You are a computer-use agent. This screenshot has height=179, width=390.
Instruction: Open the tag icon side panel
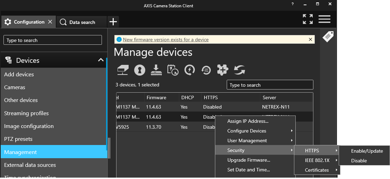pyautogui.click(x=328, y=36)
